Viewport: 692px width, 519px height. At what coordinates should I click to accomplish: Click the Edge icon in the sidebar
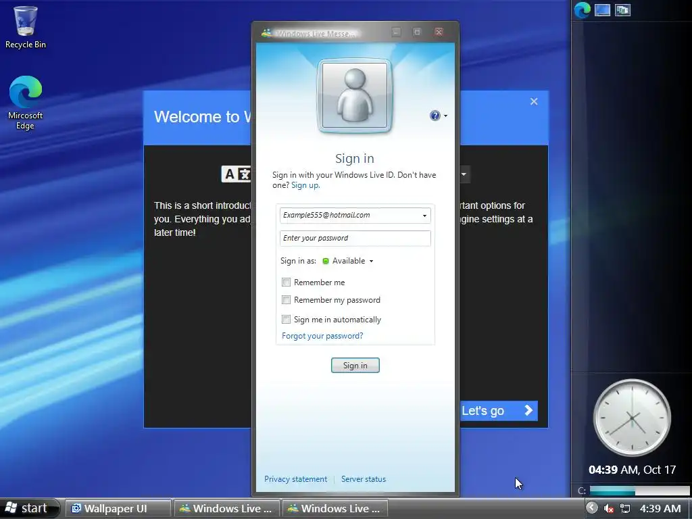pyautogui.click(x=583, y=9)
